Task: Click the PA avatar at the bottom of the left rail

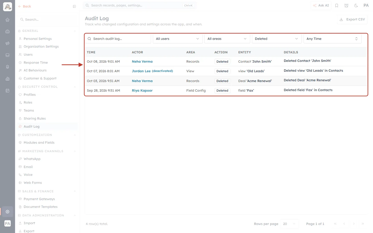Action: coord(8,224)
